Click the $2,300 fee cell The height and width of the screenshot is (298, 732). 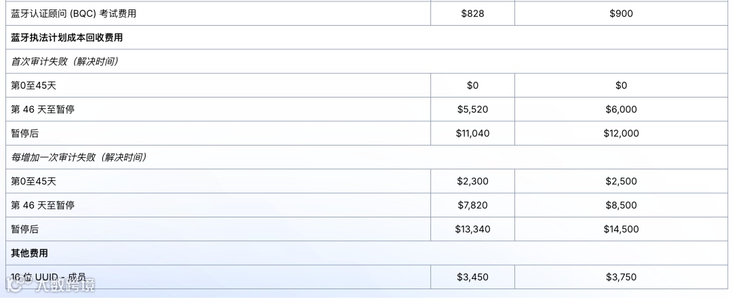tap(472, 181)
